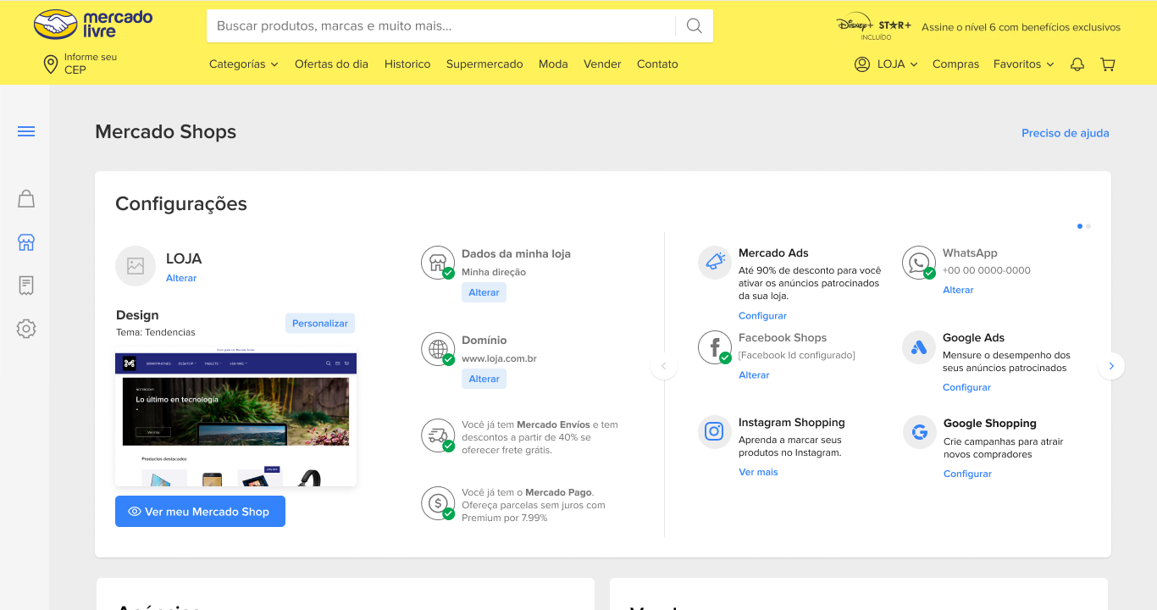
Task: Open the settings gear sidebar icon
Action: (26, 329)
